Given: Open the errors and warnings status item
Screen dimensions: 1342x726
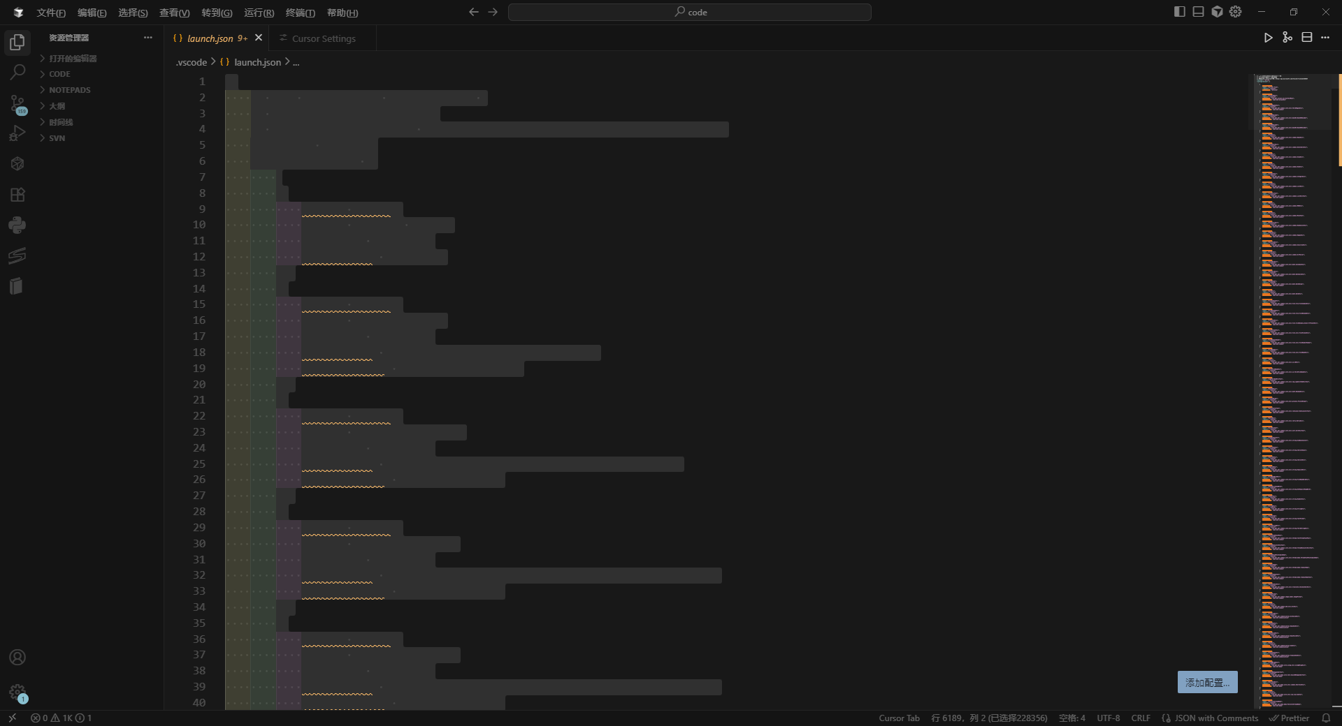Looking at the screenshot, I should [61, 718].
